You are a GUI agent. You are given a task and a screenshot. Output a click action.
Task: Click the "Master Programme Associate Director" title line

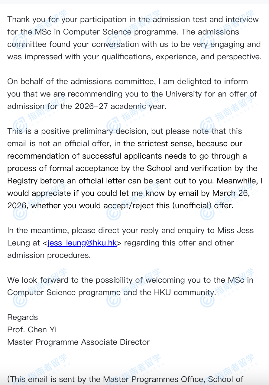(79, 342)
